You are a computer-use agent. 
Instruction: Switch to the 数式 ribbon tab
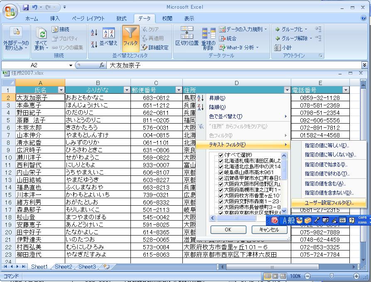tap(121, 18)
